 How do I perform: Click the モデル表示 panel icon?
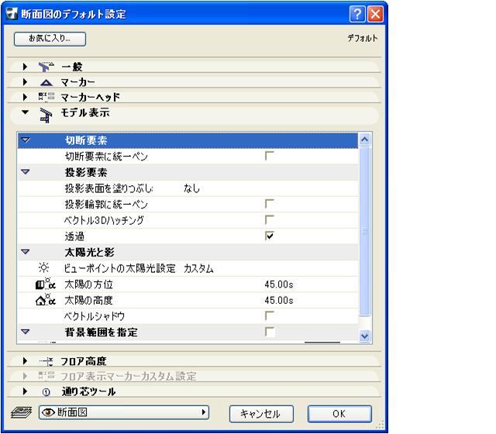[x=46, y=114]
